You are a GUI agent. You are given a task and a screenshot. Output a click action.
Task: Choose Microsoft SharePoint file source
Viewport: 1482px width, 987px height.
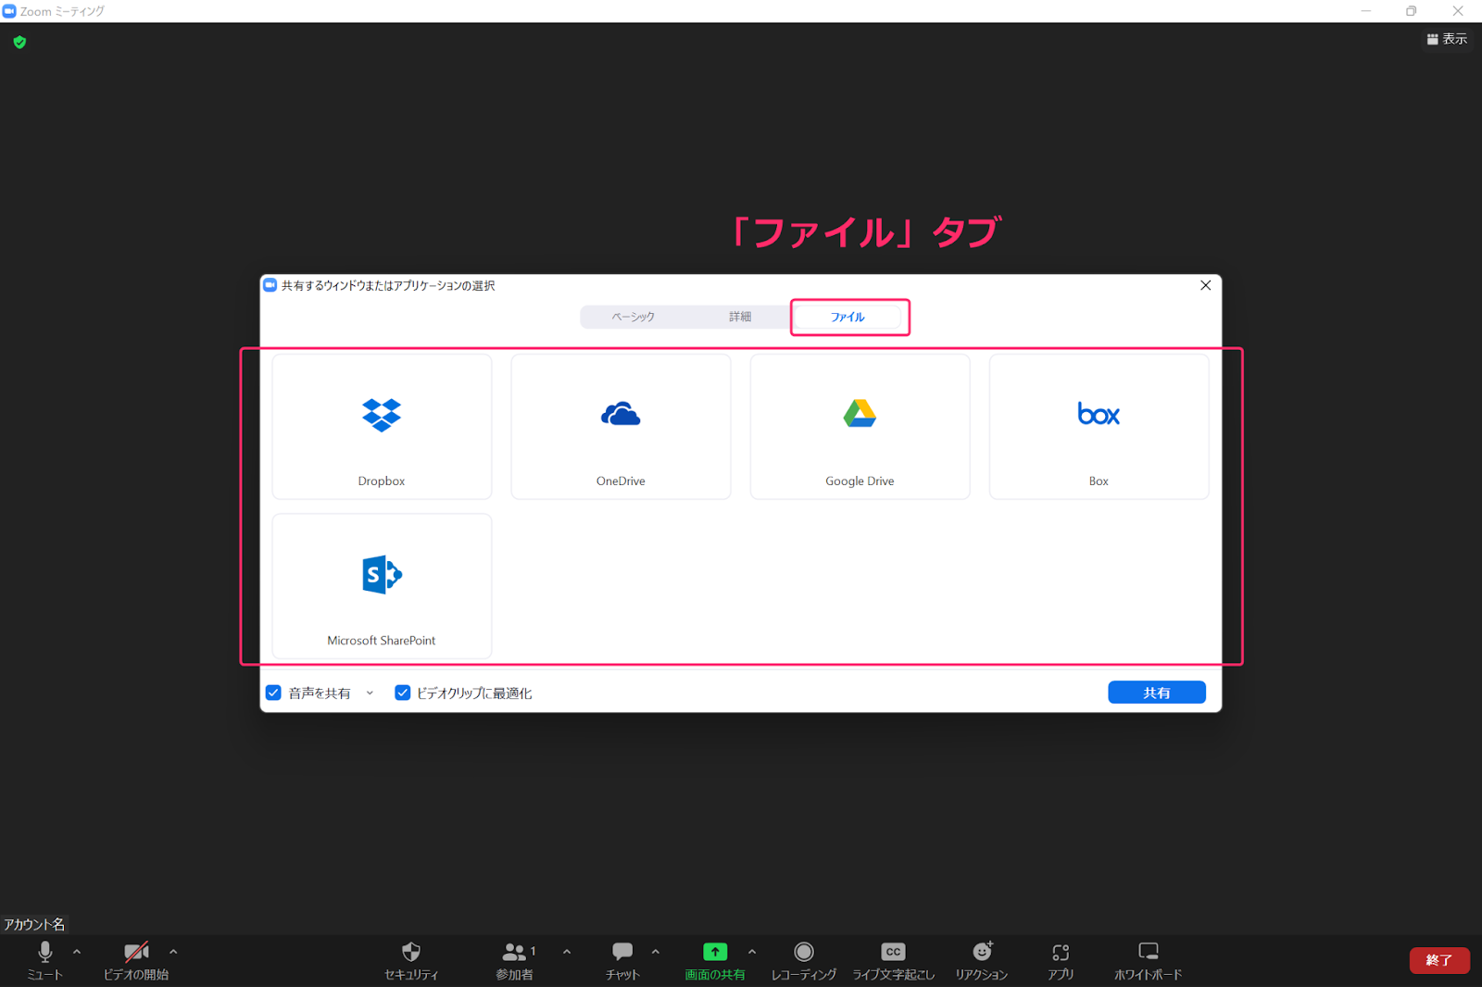pos(382,586)
